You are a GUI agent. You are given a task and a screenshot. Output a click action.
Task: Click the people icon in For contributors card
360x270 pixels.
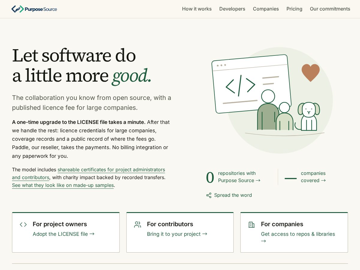pyautogui.click(x=137, y=224)
